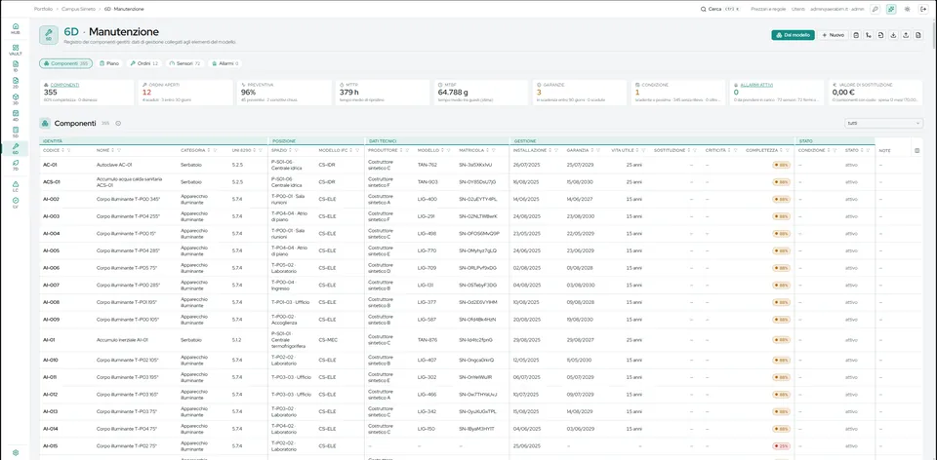Viewport: 937px width, 460px height.
Task: Open the Utenti link
Action: (x=797, y=9)
